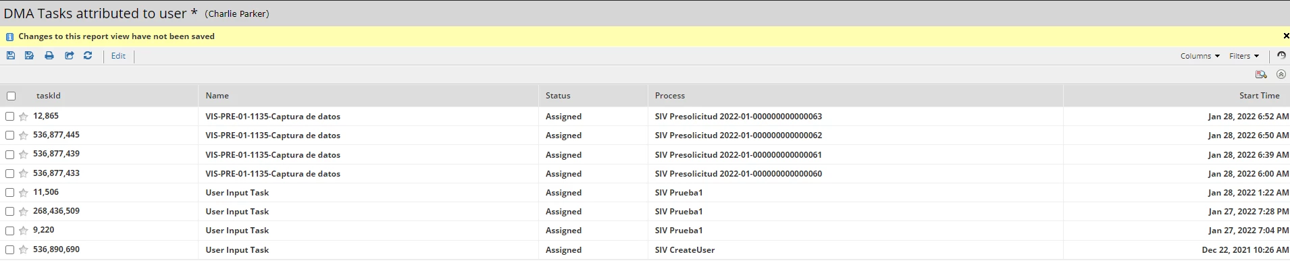Open the Columns dropdown
Screen dimensions: 1290x269
point(1199,56)
